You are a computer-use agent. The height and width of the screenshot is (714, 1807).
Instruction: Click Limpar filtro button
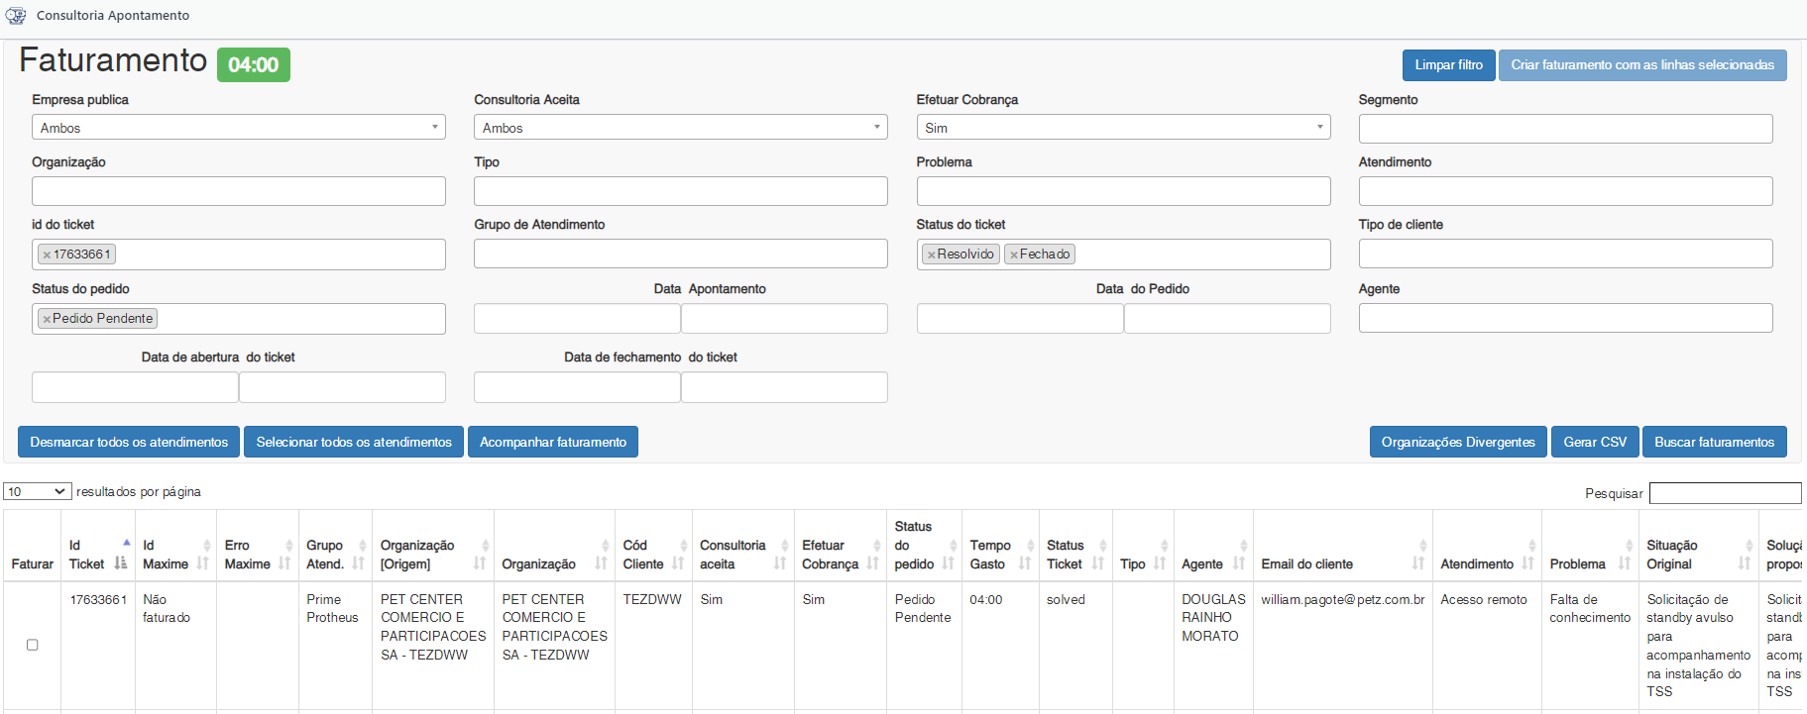[x=1448, y=65]
